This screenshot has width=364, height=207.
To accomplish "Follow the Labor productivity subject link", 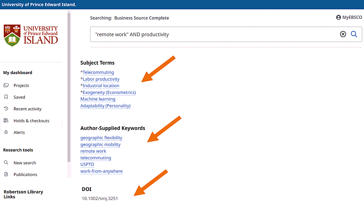I will [101, 79].
